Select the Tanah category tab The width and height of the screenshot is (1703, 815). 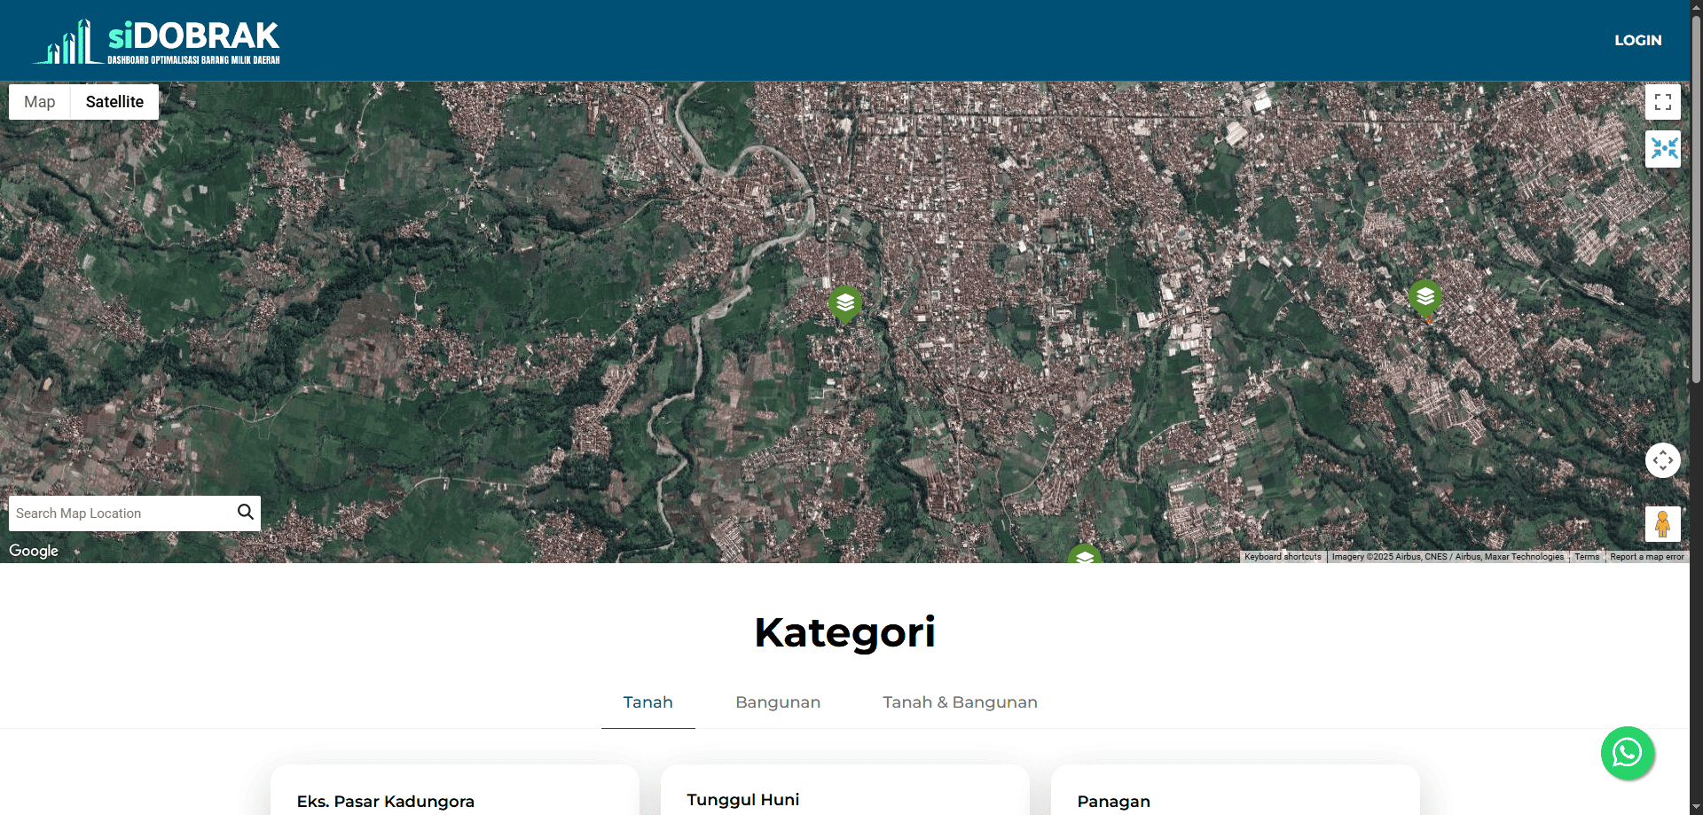click(x=648, y=702)
